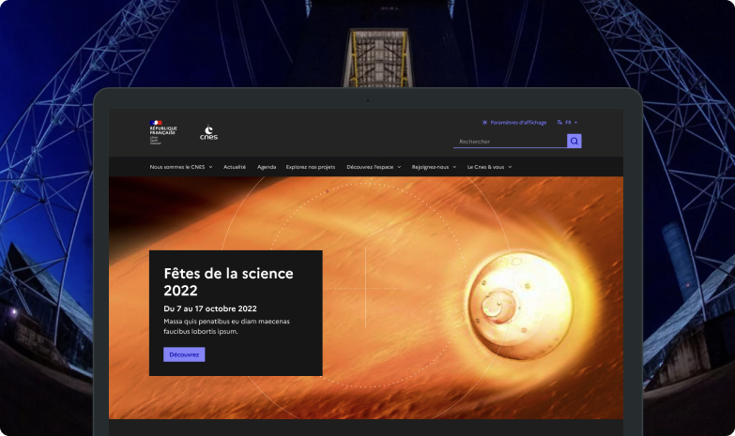Viewport: 735px width, 436px height.
Task: Click the laptop webcam dot
Action: [368, 100]
